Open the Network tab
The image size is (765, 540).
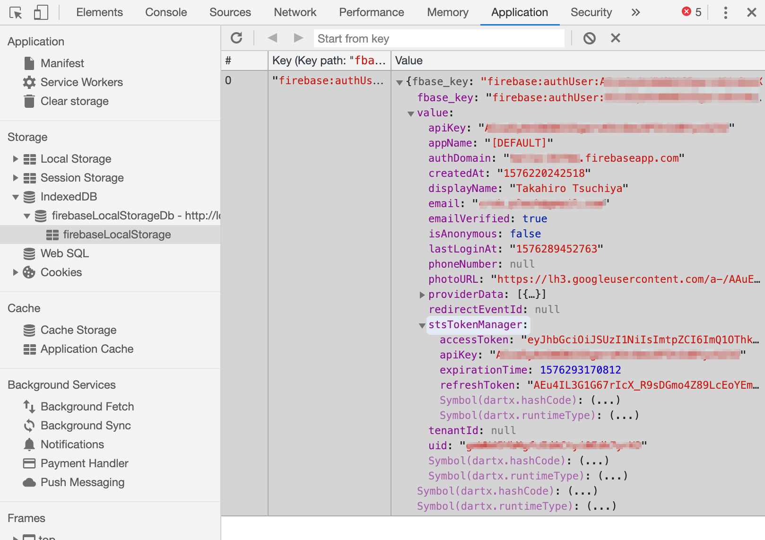[x=295, y=12]
